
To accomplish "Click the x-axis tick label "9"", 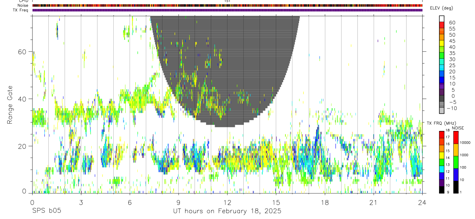I will (x=178, y=202).
